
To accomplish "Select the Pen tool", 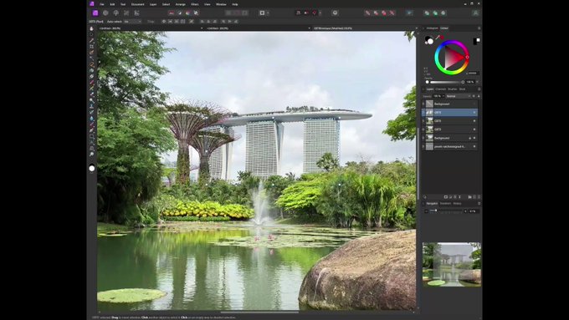I will click(x=91, y=130).
